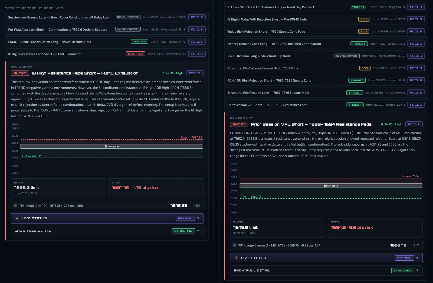Click SHORT tag on Prior Session VAL card

[239, 124]
